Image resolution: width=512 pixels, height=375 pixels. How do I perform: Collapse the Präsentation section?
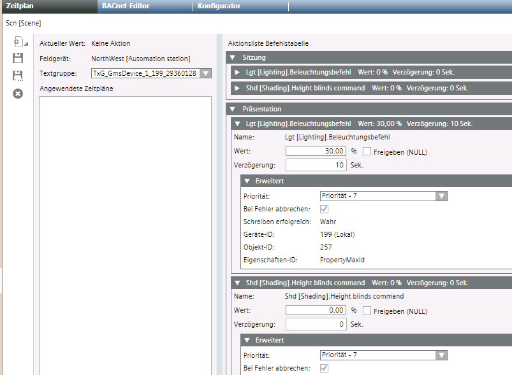[234, 110]
